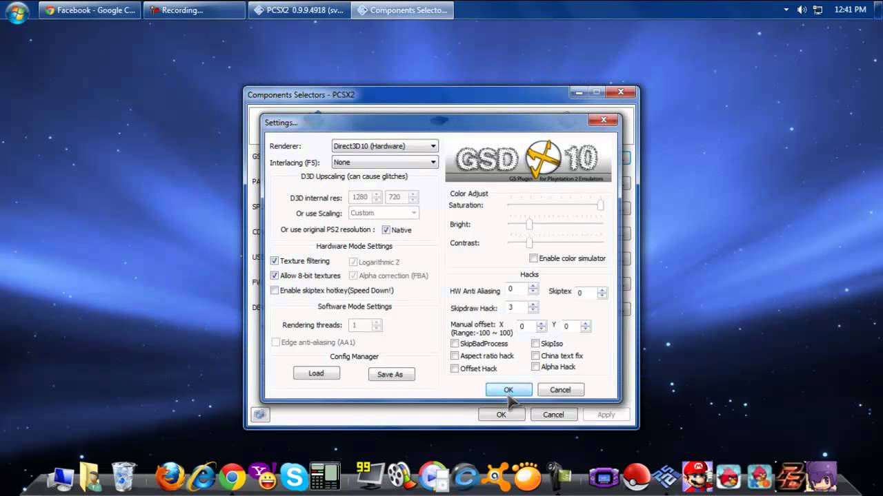Viewport: 883px width, 496px height.
Task: Enable SkipBadProcess hack
Action: 455,344
